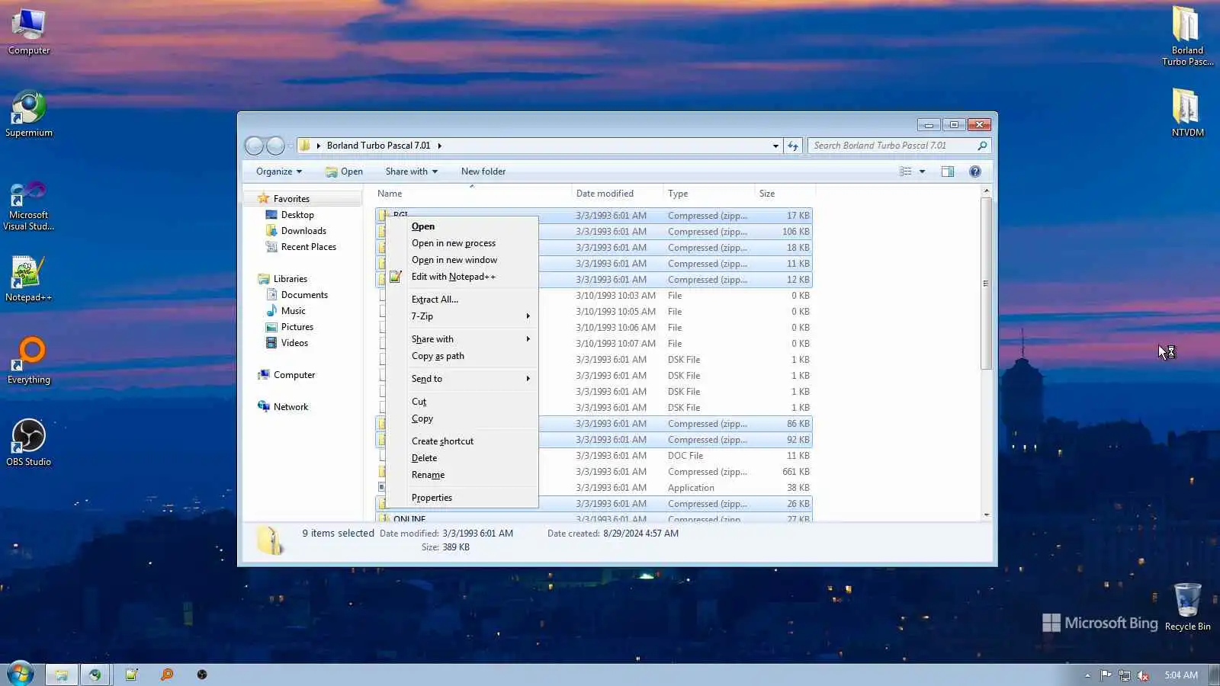The width and height of the screenshot is (1220, 686).
Task: Show hidden system tray icons
Action: [1087, 675]
